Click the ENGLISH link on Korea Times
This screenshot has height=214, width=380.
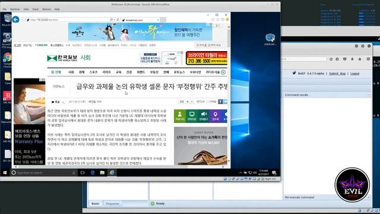[x=42, y=45]
